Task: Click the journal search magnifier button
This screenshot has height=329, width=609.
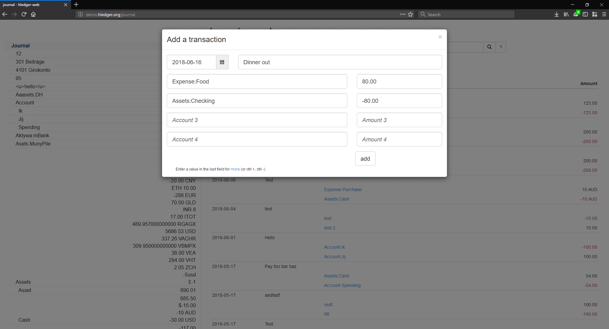Action: pos(489,47)
